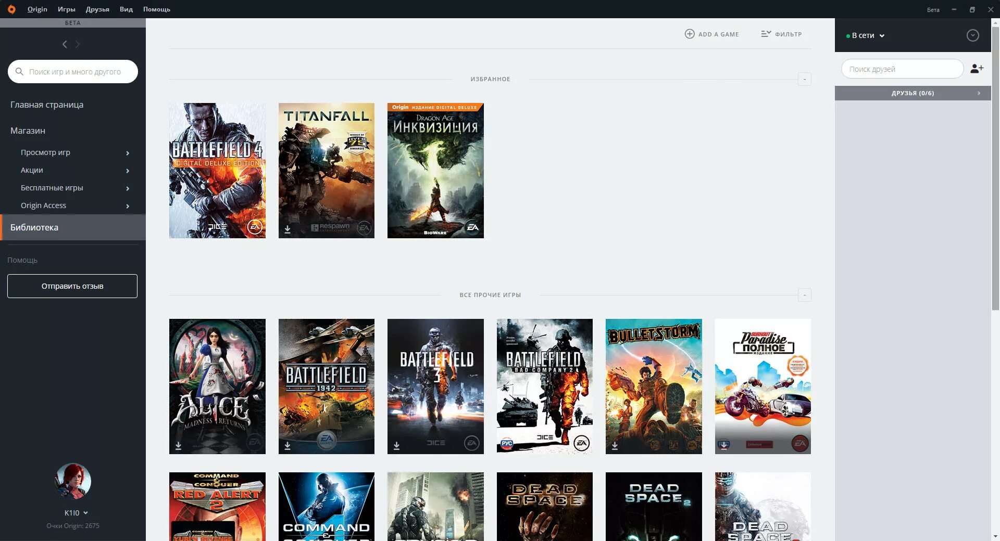Open Dead Space 3 tile
Screen dimensions: 1000x541
pos(763,507)
